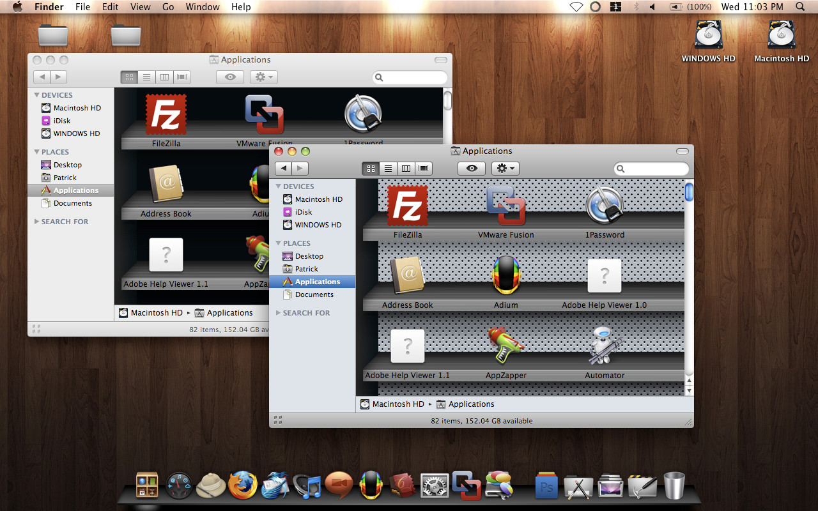Image resolution: width=818 pixels, height=511 pixels.
Task: Click the search field in back window
Action: tap(410, 77)
